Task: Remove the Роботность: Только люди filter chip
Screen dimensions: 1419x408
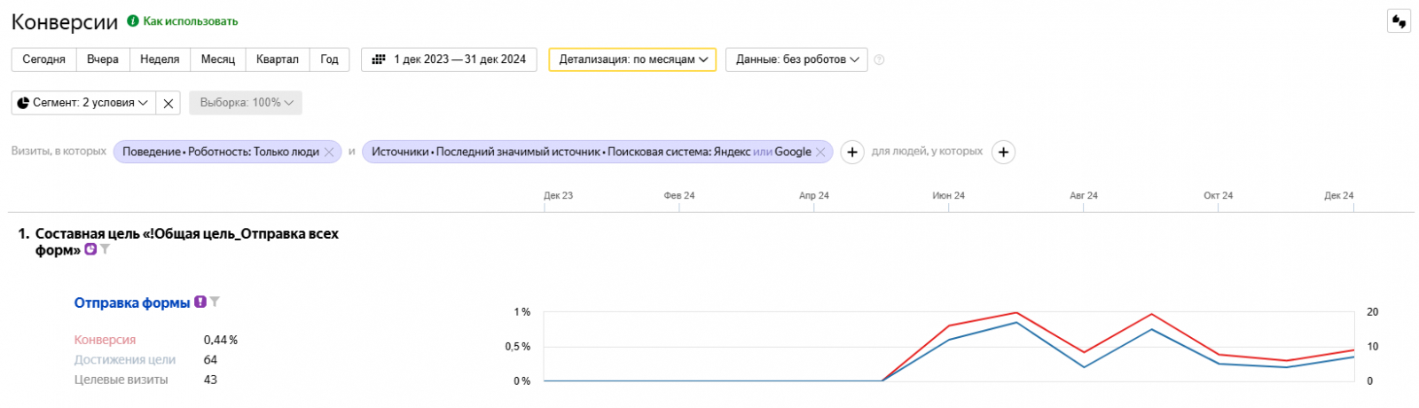Action: point(329,153)
